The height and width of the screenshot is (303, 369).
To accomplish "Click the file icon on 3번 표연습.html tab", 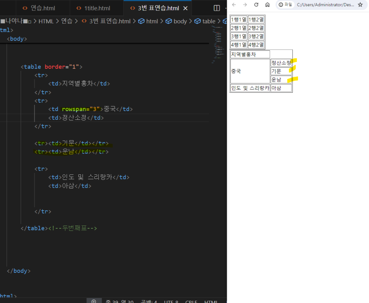I will click(133, 8).
